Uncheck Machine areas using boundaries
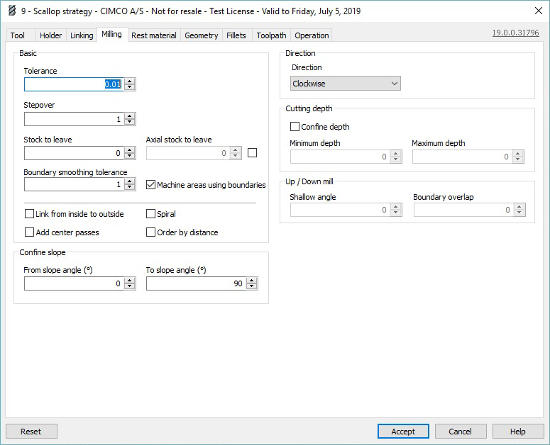The width and height of the screenshot is (550, 445). point(151,185)
